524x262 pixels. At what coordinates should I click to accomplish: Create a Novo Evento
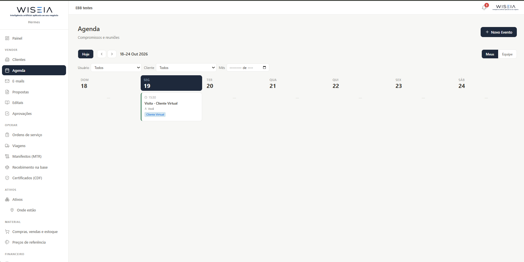[499, 32]
